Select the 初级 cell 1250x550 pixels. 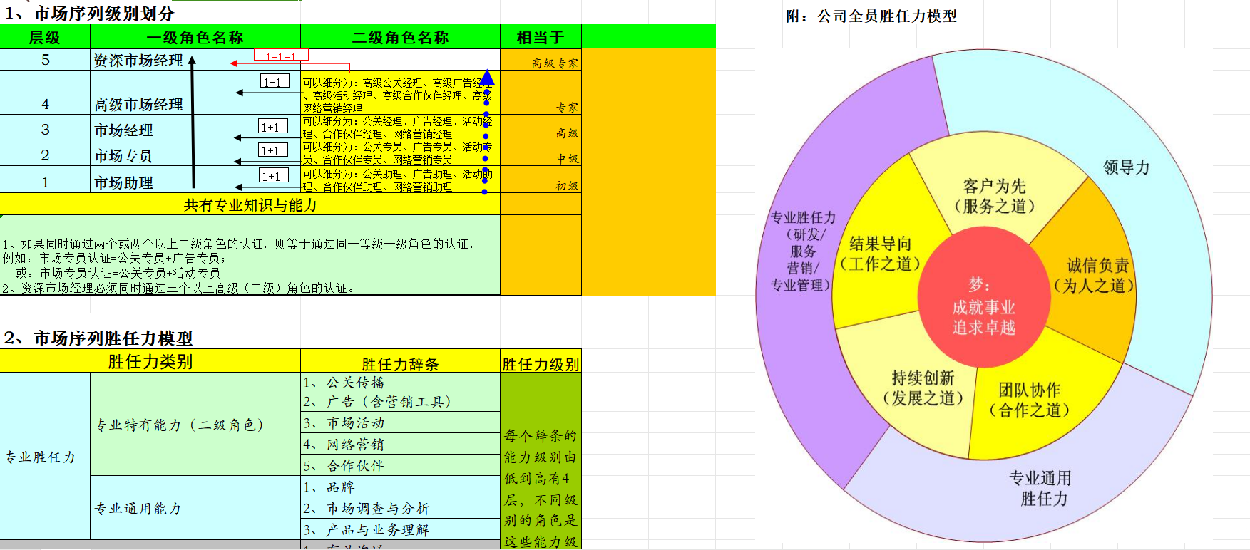541,180
